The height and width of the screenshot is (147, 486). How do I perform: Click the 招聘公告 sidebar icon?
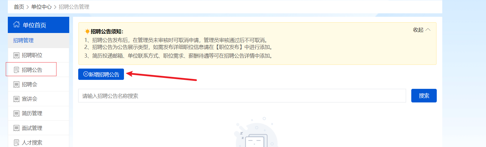click(17, 70)
